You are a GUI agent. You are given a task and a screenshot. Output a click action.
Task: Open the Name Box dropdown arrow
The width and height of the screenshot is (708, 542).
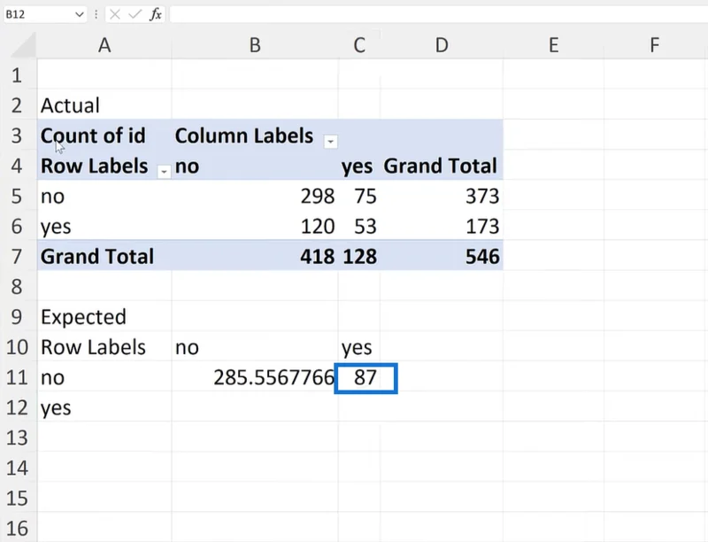[x=79, y=14]
